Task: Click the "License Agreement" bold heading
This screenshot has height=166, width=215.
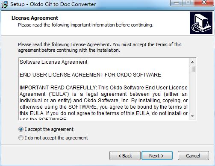Action: pos(35,18)
